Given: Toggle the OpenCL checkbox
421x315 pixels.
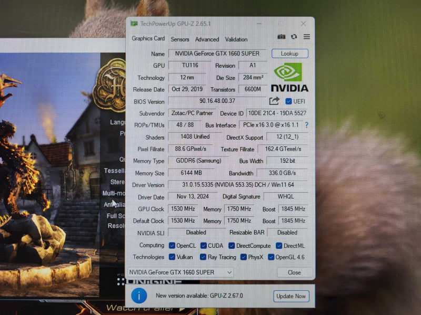Looking at the screenshot, I should click(x=172, y=246).
